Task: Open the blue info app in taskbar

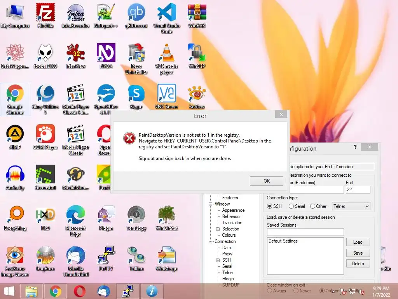Action: 152,291
